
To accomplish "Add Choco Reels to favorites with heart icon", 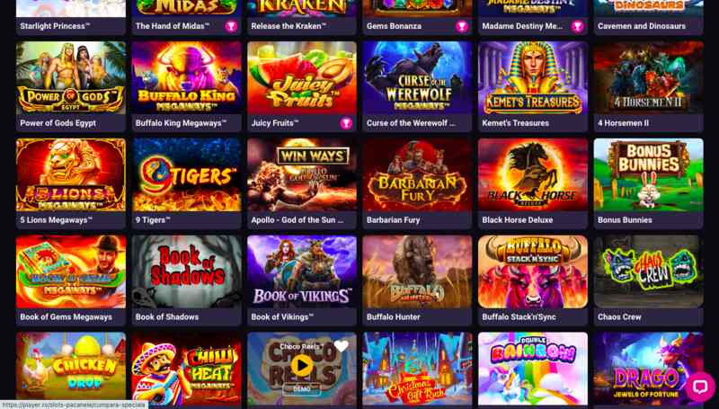I will (x=342, y=346).
